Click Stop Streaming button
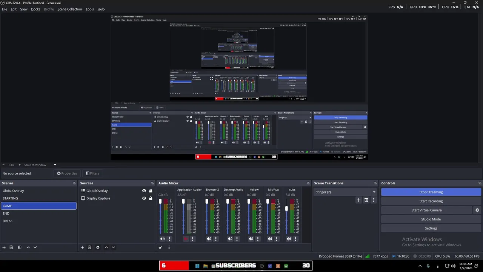This screenshot has width=483, height=272. (x=431, y=192)
